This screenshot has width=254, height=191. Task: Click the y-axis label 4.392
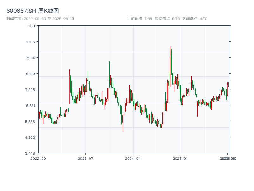(x=30, y=138)
